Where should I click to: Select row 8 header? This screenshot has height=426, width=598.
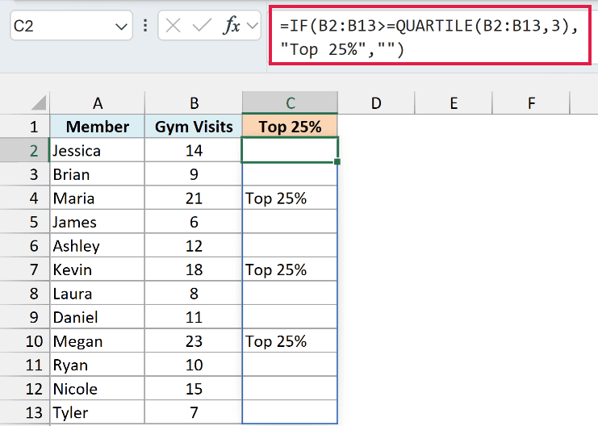[x=25, y=294]
